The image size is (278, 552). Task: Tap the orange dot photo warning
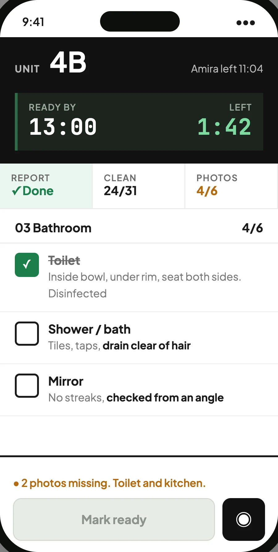pyautogui.click(x=16, y=484)
